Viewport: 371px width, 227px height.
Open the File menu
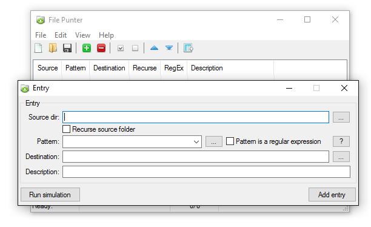(x=41, y=35)
